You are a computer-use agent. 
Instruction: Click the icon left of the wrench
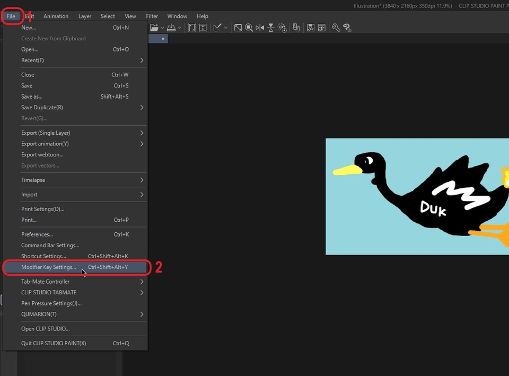tap(322, 28)
